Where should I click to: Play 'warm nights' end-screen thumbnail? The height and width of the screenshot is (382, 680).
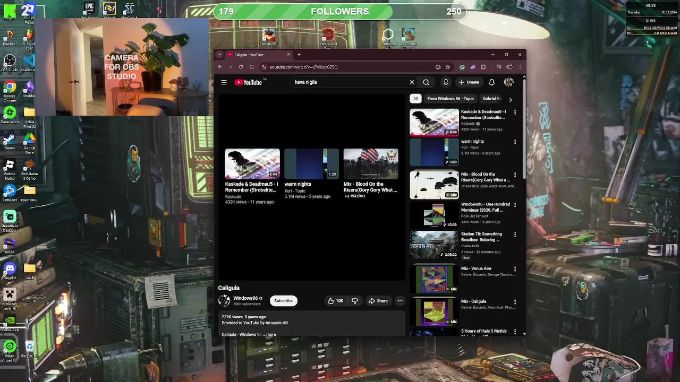(x=311, y=163)
